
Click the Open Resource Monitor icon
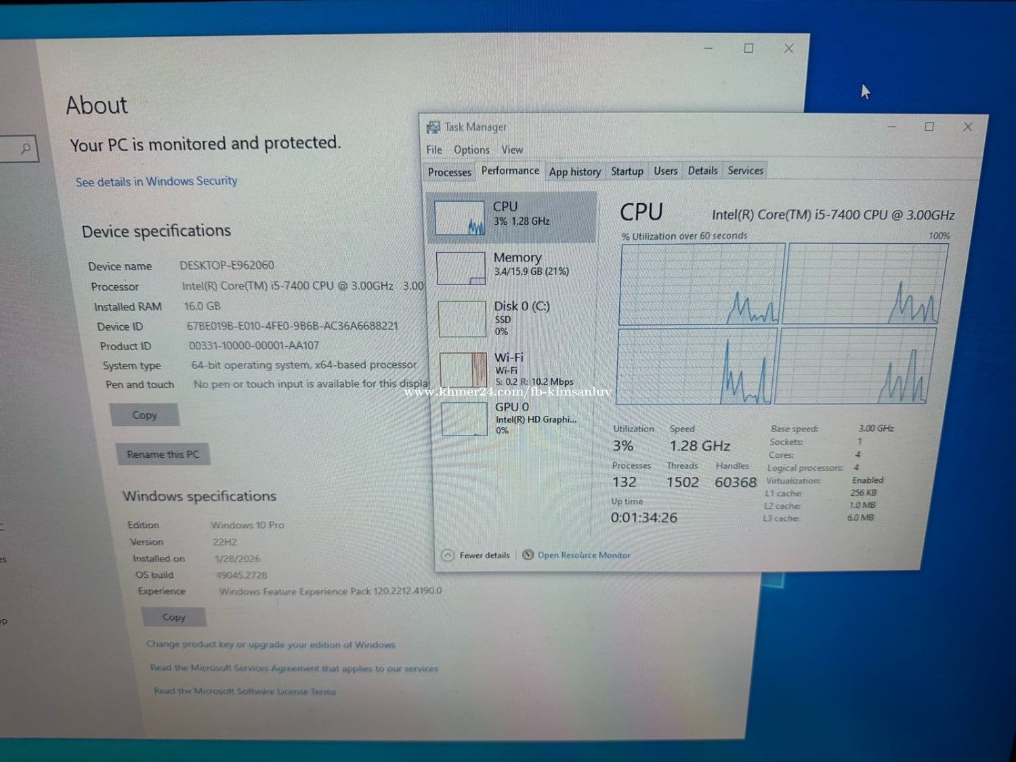point(528,555)
